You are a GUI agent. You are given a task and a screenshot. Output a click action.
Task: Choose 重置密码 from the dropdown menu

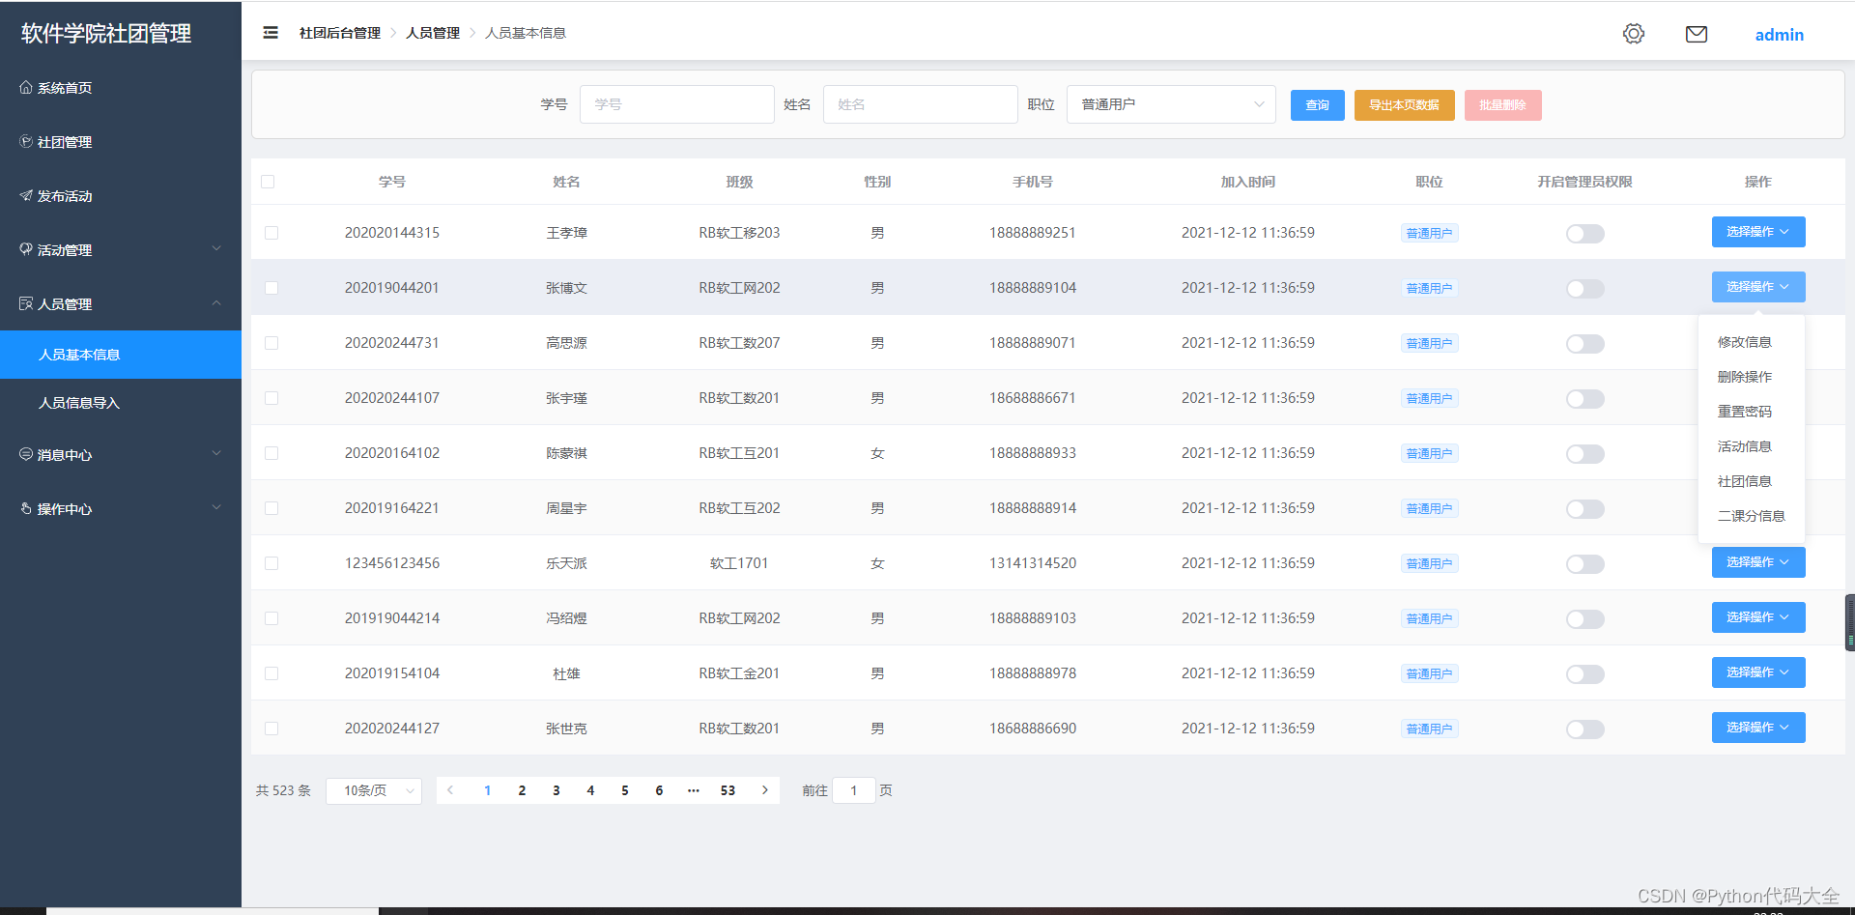click(1751, 412)
